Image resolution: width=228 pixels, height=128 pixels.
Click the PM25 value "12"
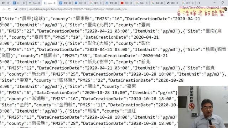[x=30, y=68]
